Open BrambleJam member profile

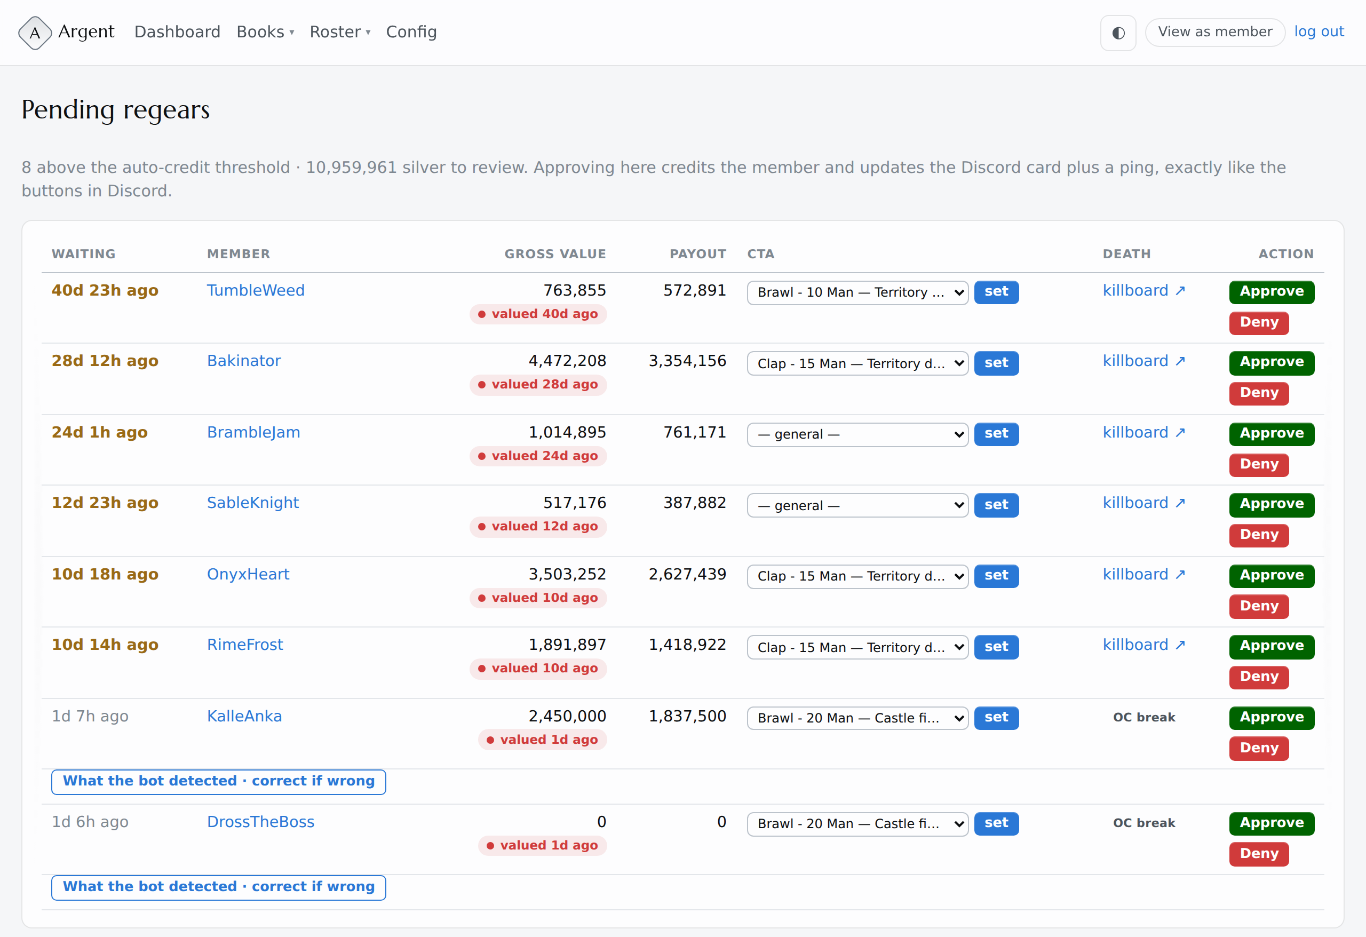coord(253,433)
